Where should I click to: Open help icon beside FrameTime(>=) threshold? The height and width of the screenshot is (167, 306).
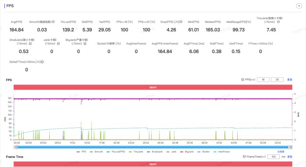(x=244, y=157)
